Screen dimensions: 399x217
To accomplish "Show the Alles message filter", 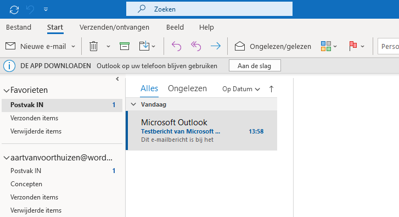I will [149, 88].
